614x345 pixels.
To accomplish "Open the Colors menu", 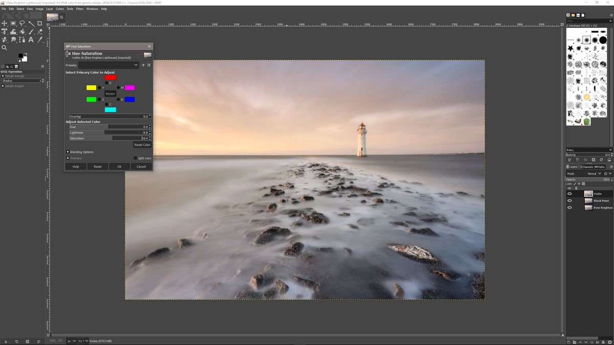I will [x=59, y=9].
